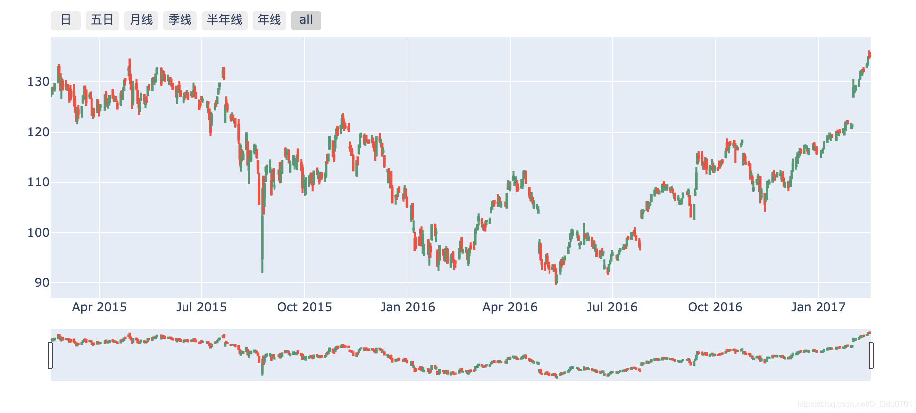Click the 120 y-axis tick label

coord(38,132)
